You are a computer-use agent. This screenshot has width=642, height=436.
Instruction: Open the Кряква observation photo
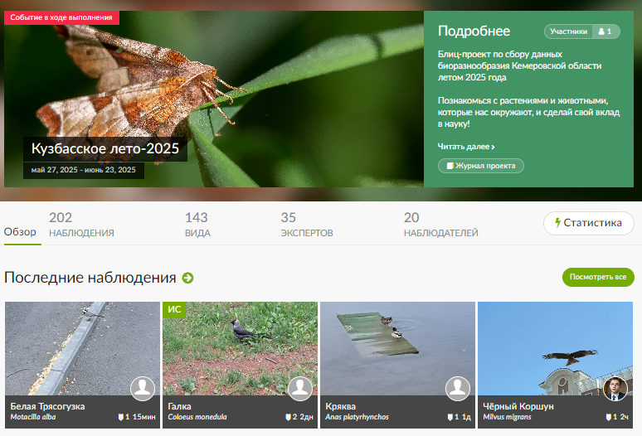pyautogui.click(x=397, y=348)
